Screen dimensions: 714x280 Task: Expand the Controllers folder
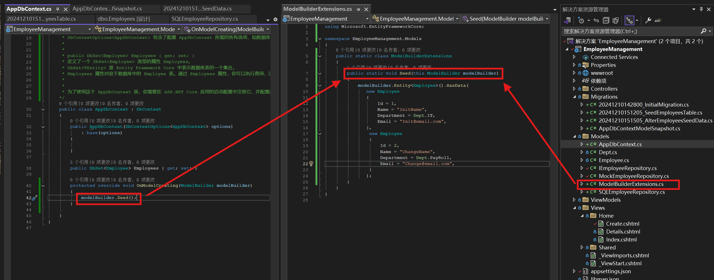coord(574,89)
